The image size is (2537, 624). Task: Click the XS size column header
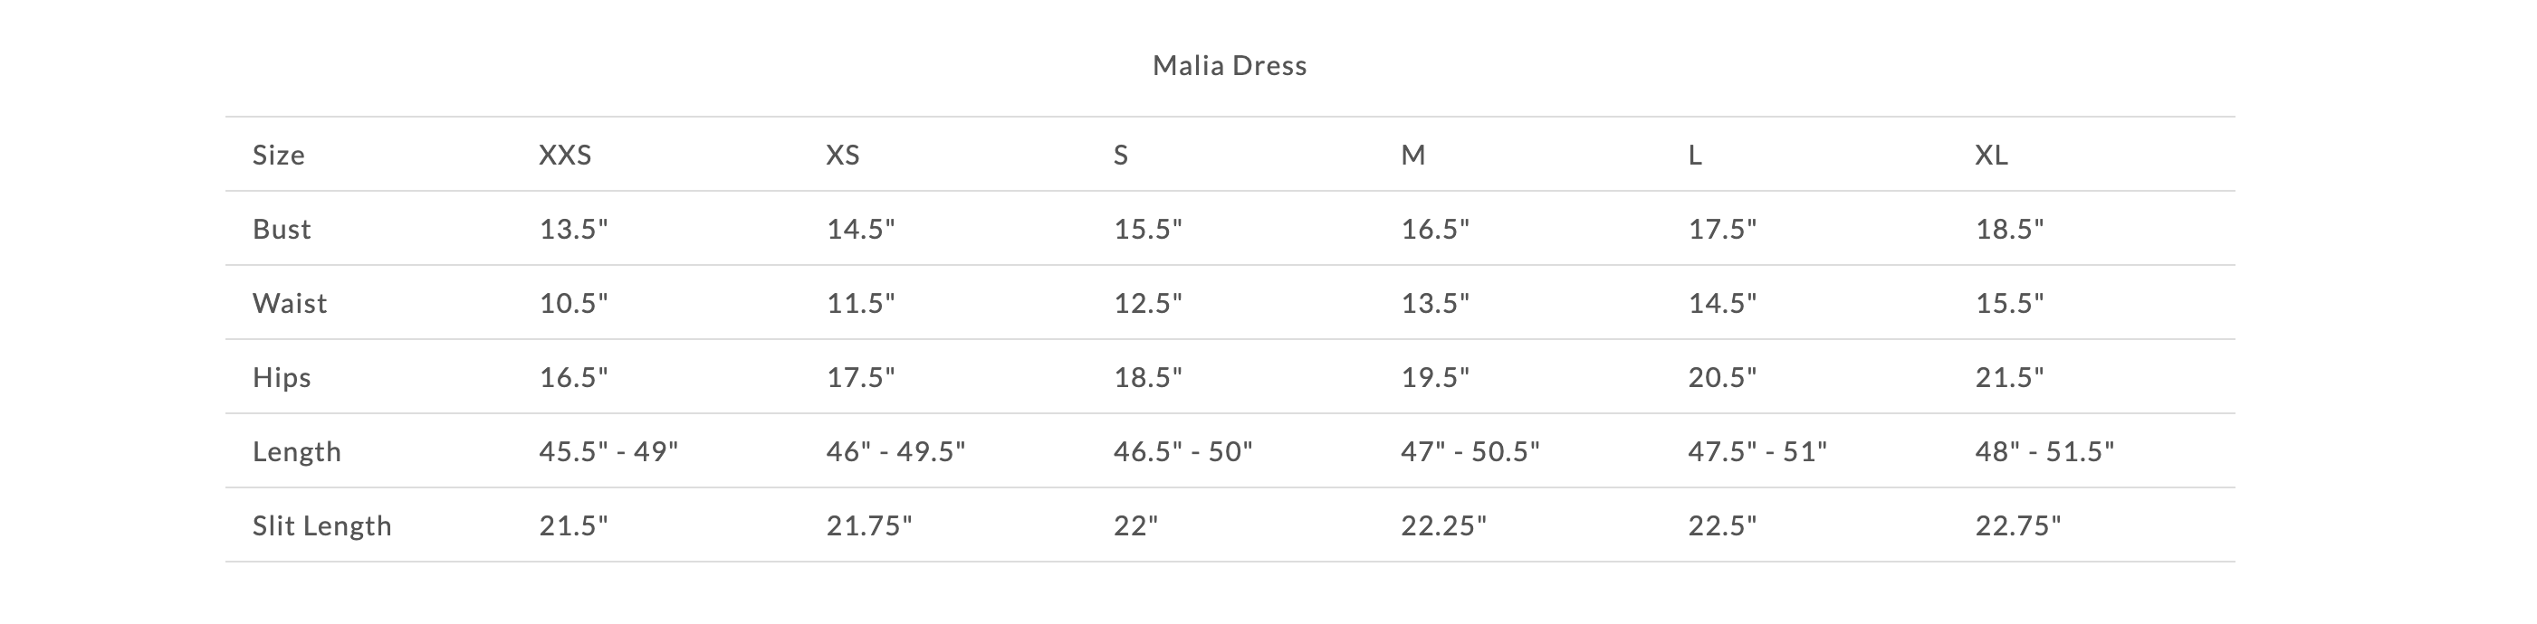843,156
